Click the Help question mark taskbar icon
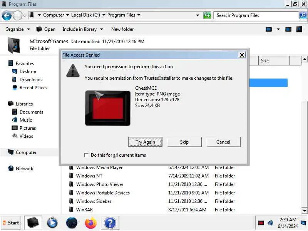Screen dimensions: 308x231 [x=110, y=223]
